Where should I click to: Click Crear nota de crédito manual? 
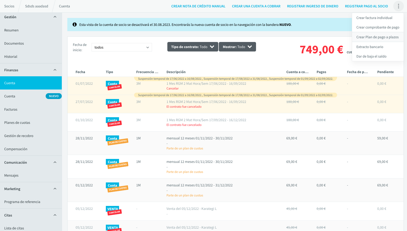(x=198, y=6)
